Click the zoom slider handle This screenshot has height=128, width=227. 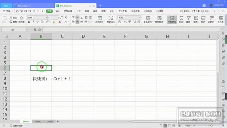coord(211,126)
